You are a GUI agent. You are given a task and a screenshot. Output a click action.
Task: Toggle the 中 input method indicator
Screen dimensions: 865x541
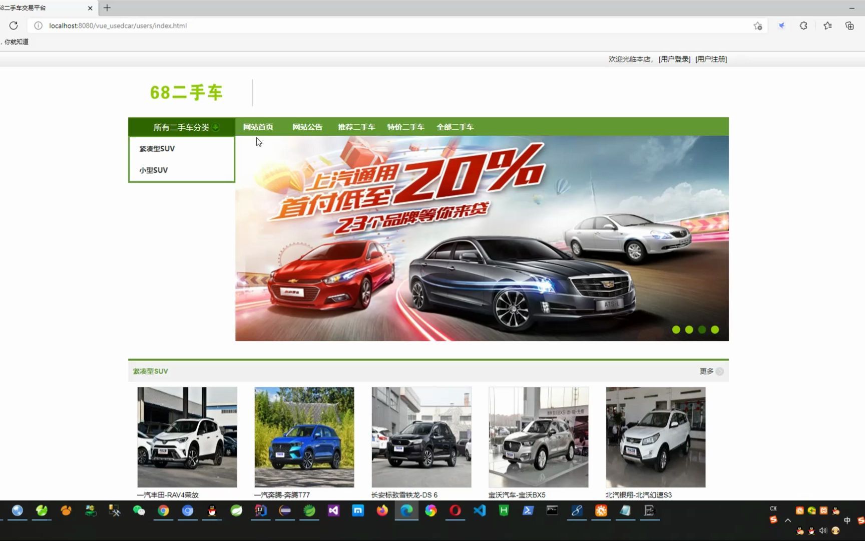pos(847,520)
